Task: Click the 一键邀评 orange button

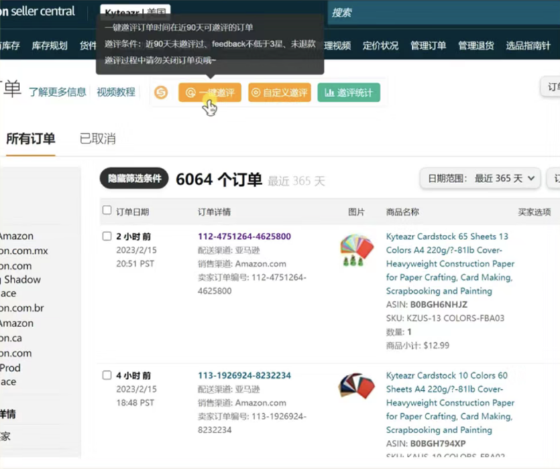Action: (x=210, y=93)
